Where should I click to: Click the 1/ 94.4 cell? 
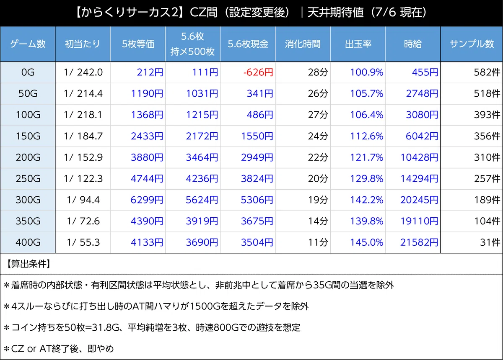pos(83,200)
